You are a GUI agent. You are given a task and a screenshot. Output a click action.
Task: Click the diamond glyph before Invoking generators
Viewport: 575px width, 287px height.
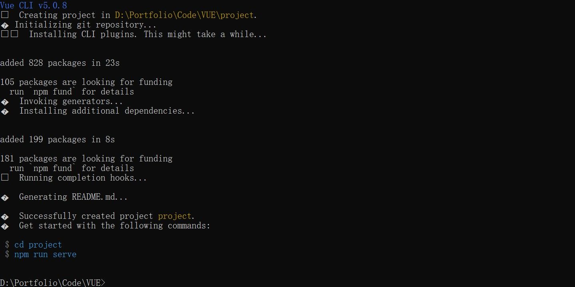(5, 102)
